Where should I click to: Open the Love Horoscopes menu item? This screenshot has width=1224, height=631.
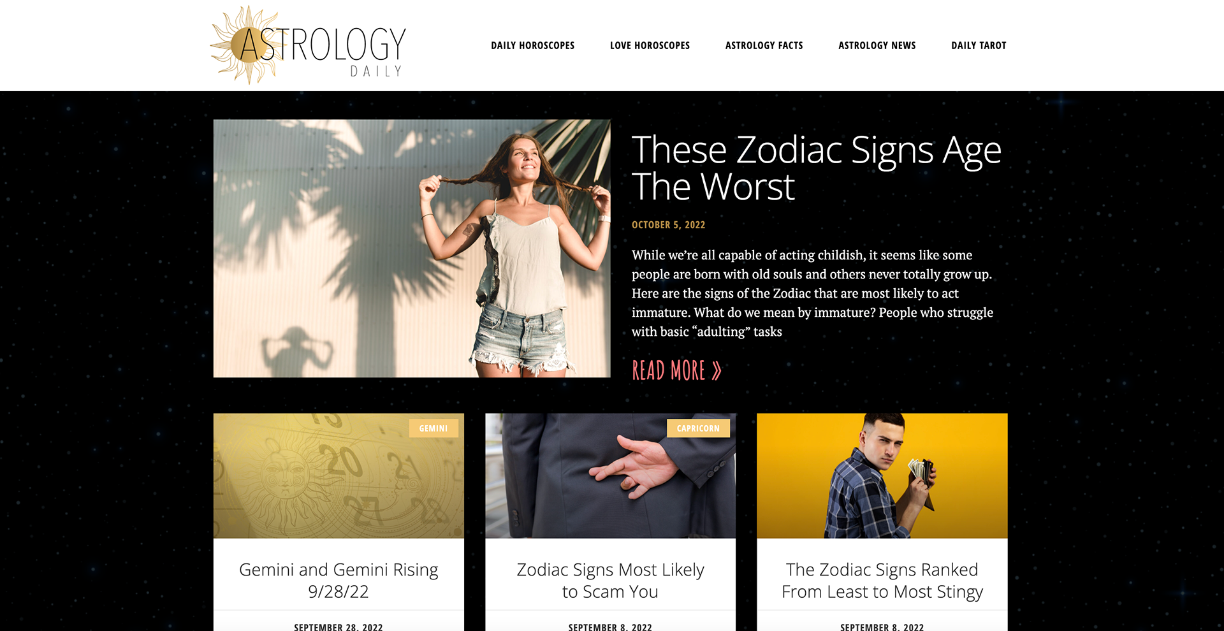click(650, 45)
